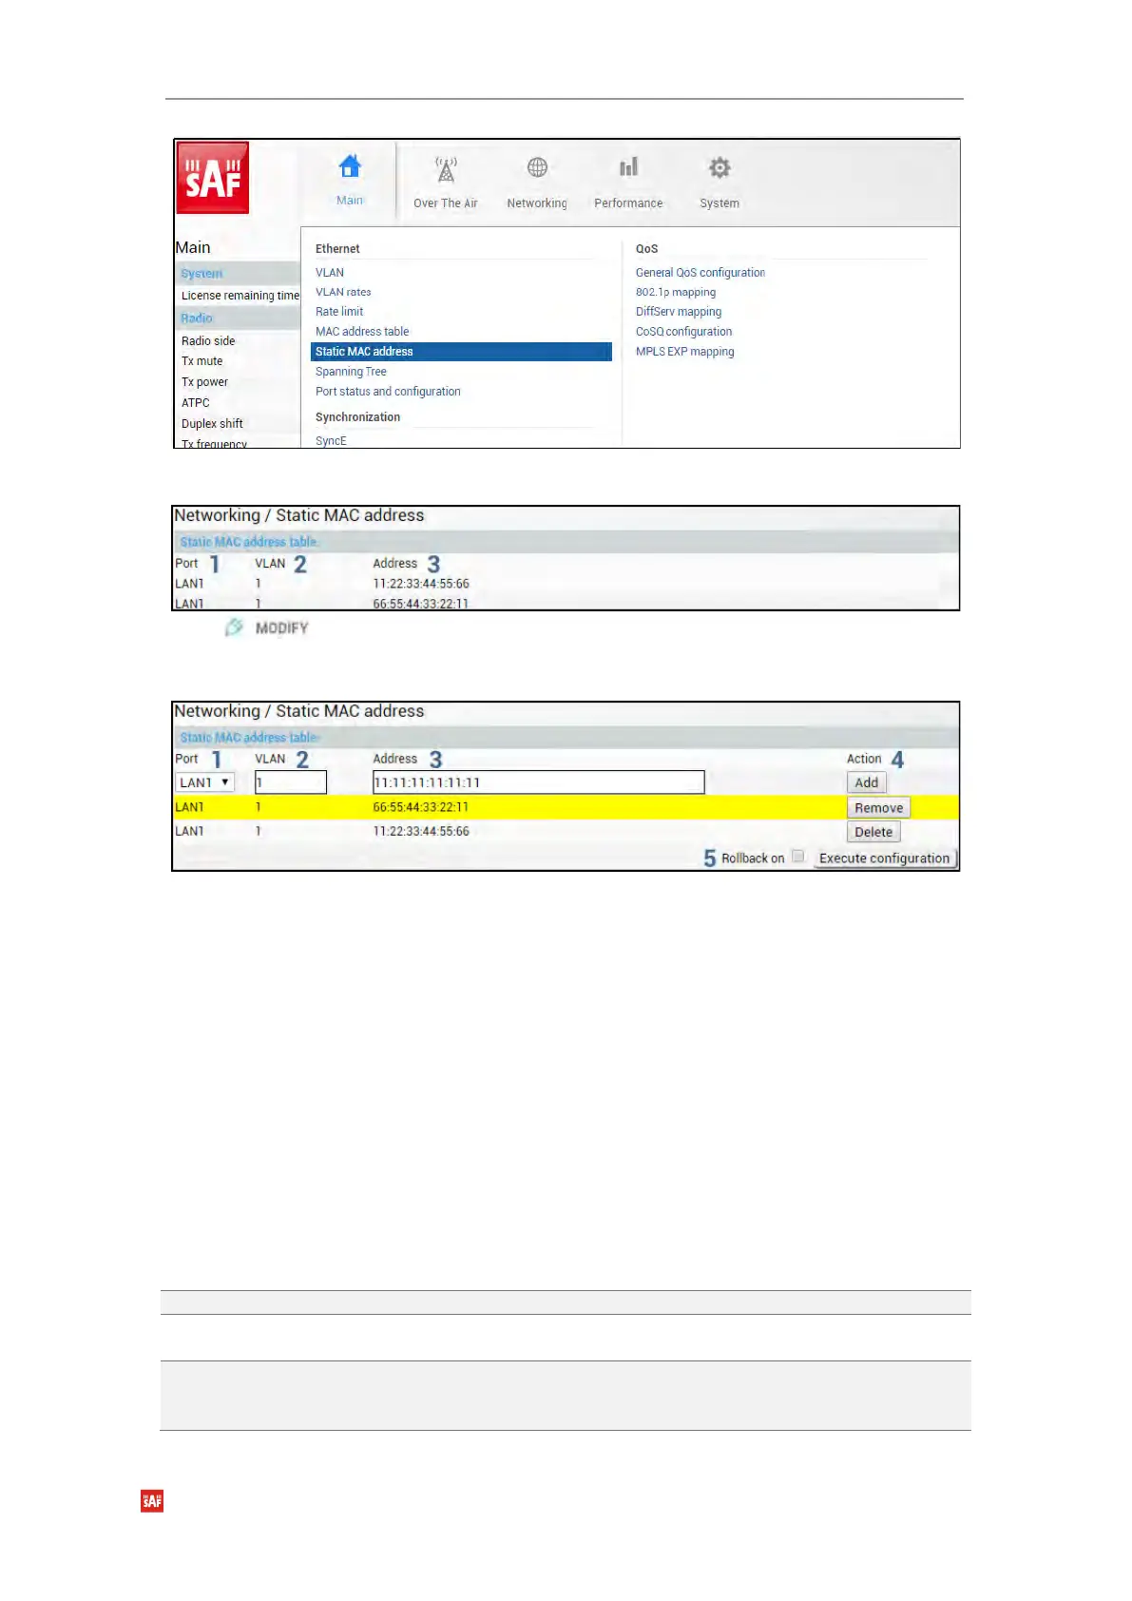Click the Performance tab label
Screen dimensions: 1132x1601
[x=628, y=203]
